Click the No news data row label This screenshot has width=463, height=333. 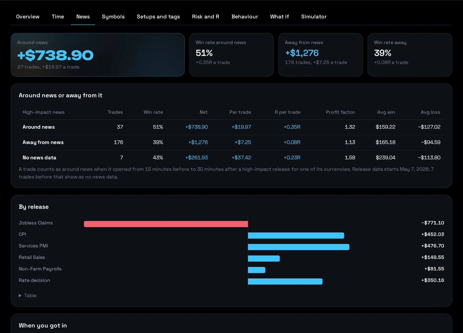[39, 158]
